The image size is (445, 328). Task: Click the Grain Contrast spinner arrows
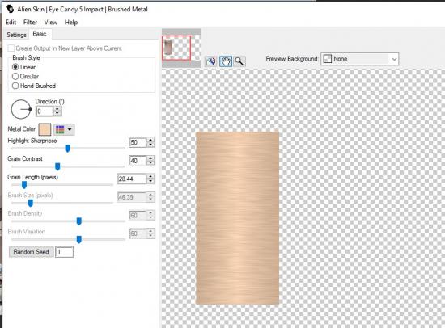pos(150,161)
